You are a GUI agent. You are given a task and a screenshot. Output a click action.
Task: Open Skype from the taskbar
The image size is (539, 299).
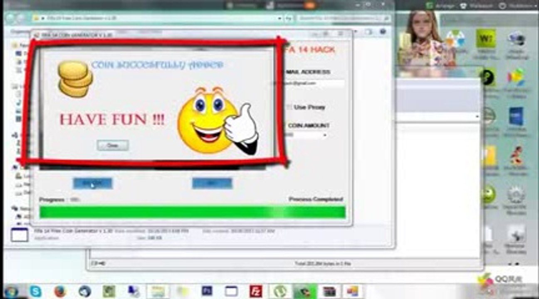(36, 291)
